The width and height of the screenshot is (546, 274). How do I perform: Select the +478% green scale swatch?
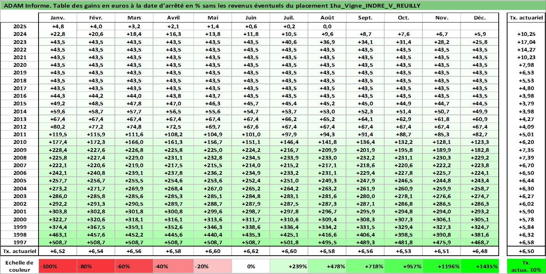[x=327, y=266]
